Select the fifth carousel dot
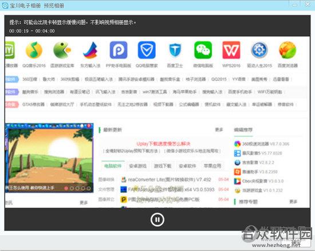This screenshot has width=315, height=251. pyautogui.click(x=89, y=189)
